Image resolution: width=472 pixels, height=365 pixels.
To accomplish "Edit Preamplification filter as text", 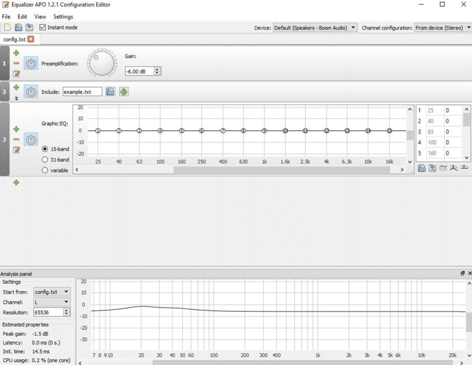I will (x=16, y=73).
